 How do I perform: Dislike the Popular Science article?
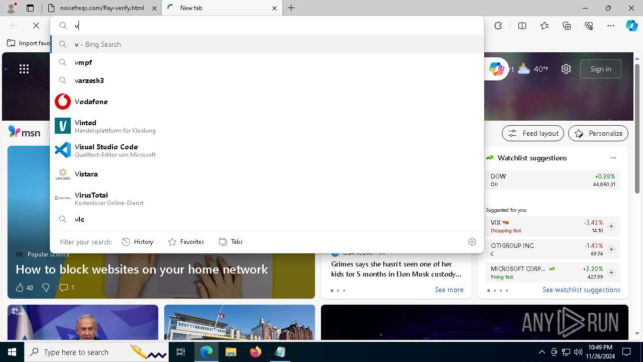(46, 288)
